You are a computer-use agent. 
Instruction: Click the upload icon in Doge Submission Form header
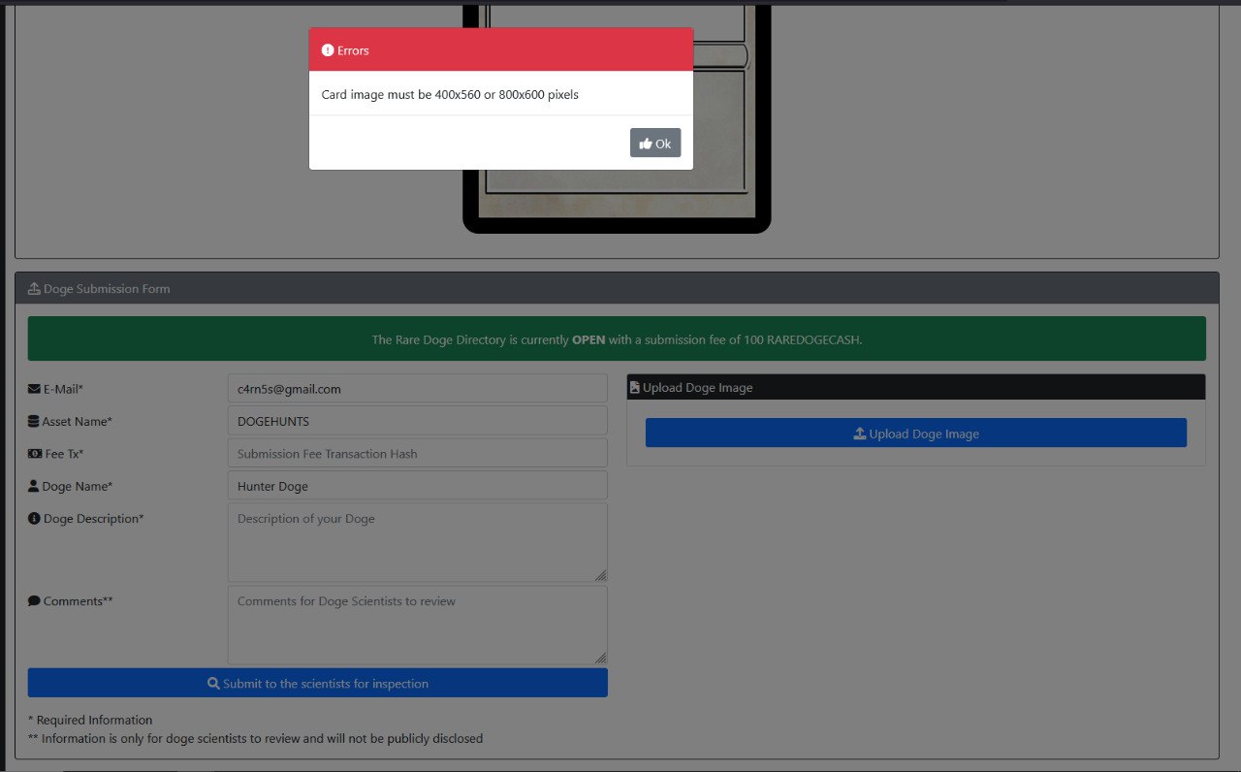[x=34, y=289]
